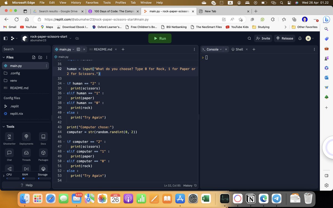Close the README.md tab
The height and width of the screenshot is (208, 333).
(116, 49)
